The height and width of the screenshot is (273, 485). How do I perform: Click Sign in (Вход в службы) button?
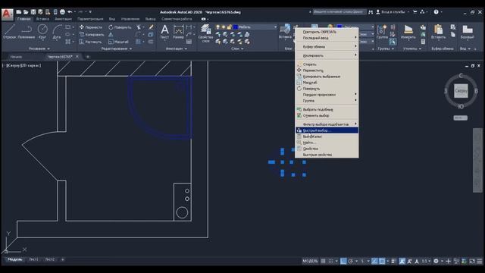(x=391, y=12)
